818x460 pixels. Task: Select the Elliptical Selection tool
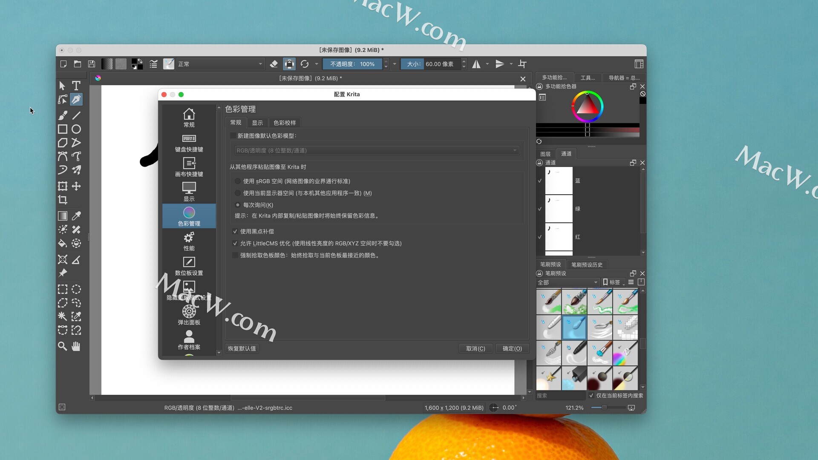76,289
